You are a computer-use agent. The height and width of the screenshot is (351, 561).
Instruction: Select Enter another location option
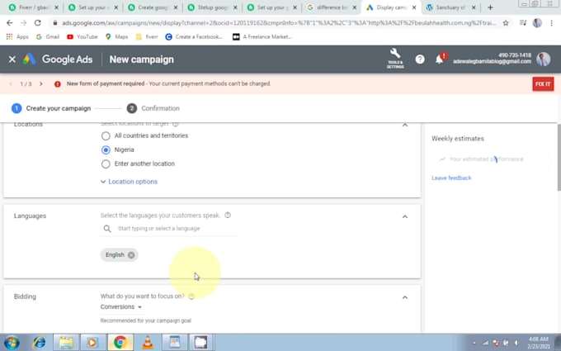(106, 164)
